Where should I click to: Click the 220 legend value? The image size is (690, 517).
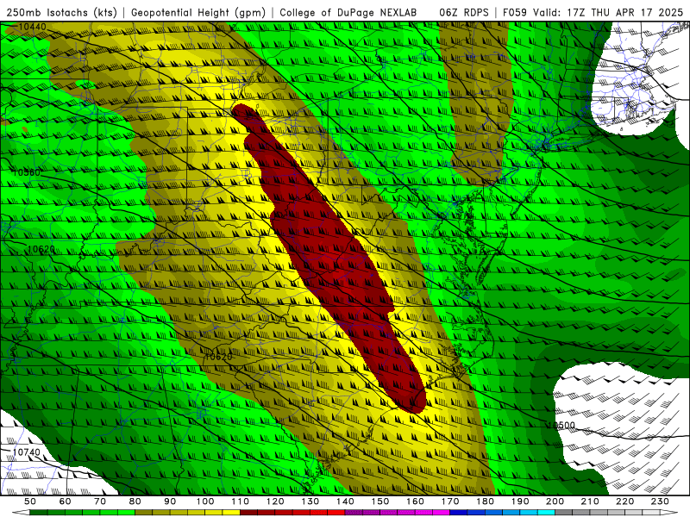625,501
